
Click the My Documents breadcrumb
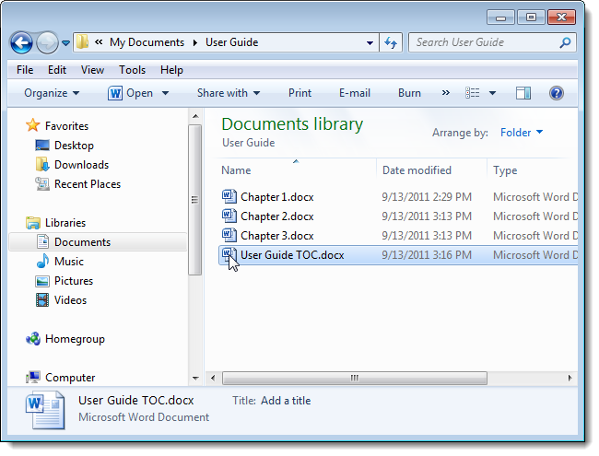click(x=147, y=42)
